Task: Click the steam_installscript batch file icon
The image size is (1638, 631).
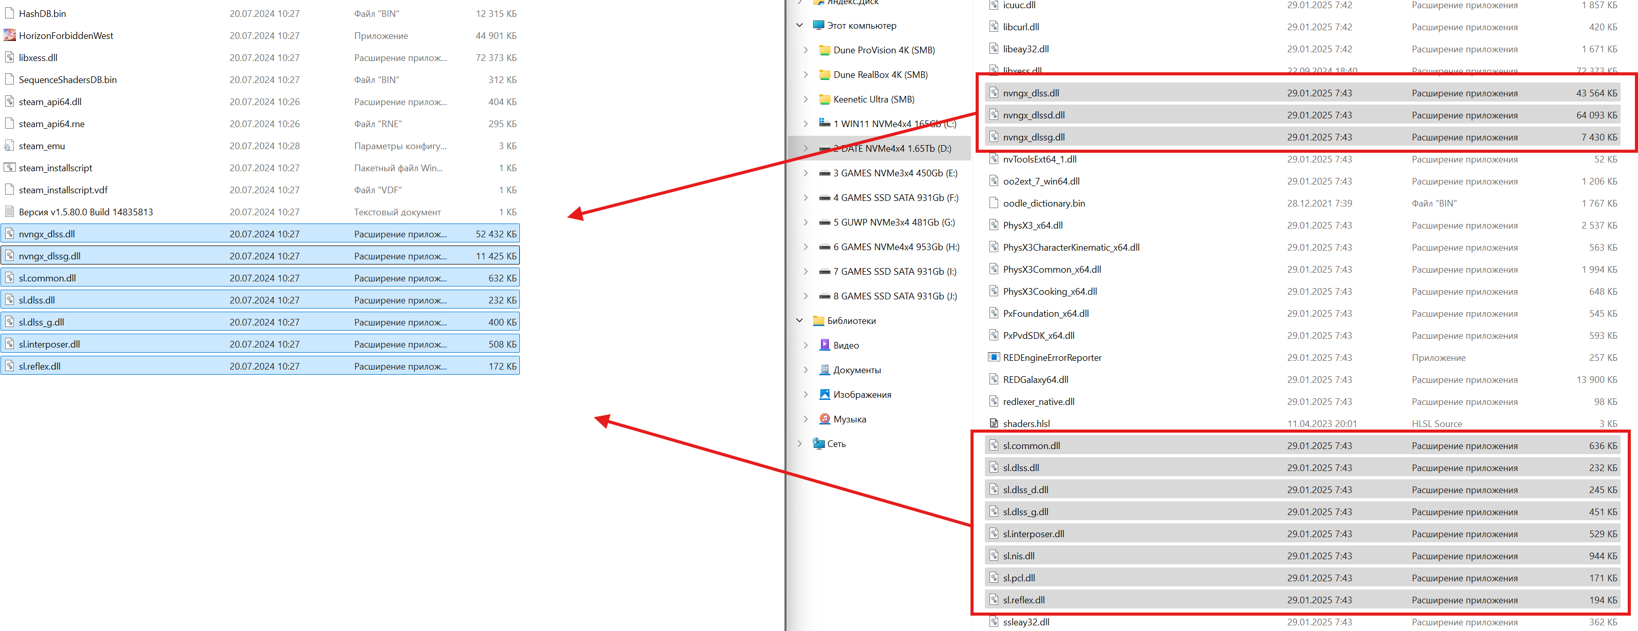Action: pos(10,168)
